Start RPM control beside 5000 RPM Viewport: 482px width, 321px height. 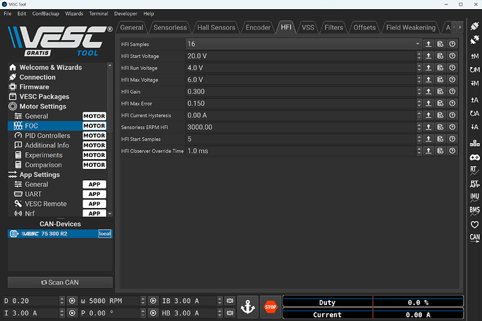(x=153, y=301)
